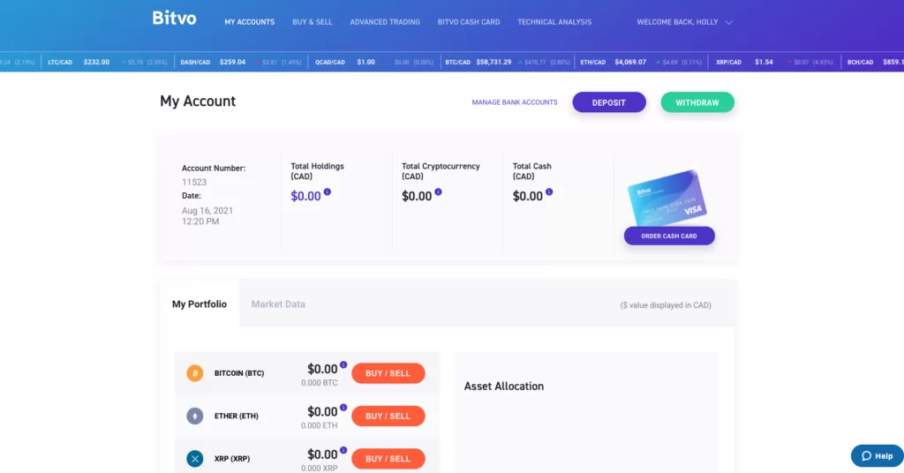Image resolution: width=904 pixels, height=473 pixels.
Task: Click the Ether coin icon
Action: tap(195, 416)
